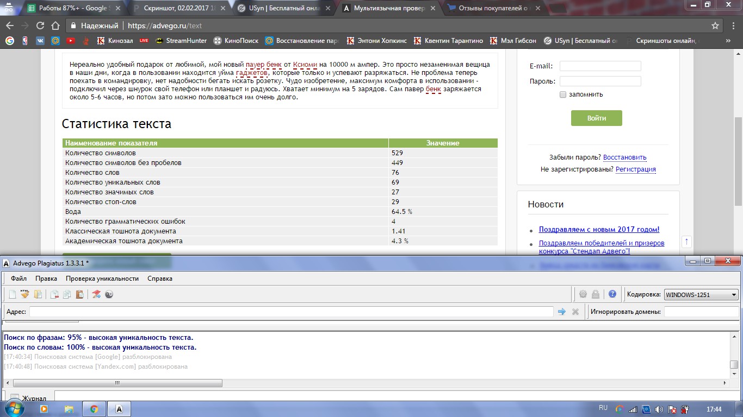Switch to the Работы 87%+ Google Sheets tab

tap(72, 8)
